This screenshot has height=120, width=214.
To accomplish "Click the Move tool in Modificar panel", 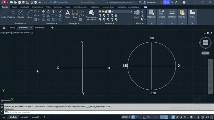I will 43,12.
